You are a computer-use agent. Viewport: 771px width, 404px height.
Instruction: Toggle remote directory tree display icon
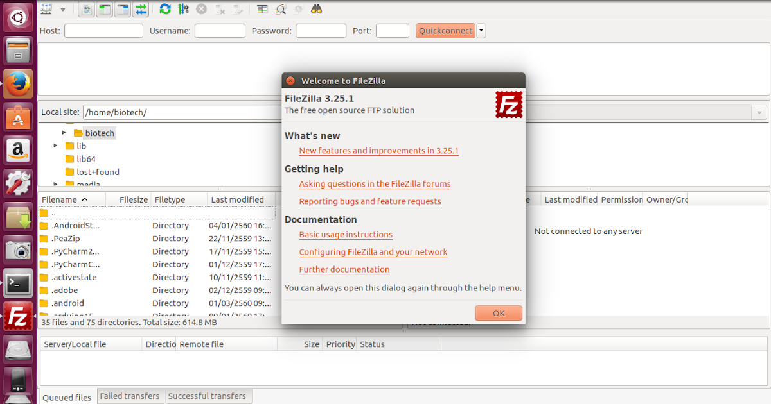(122, 9)
